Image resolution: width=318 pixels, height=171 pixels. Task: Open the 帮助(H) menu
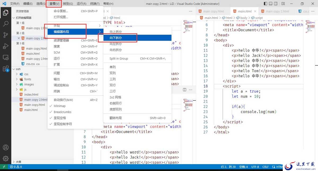(x=108, y=4)
